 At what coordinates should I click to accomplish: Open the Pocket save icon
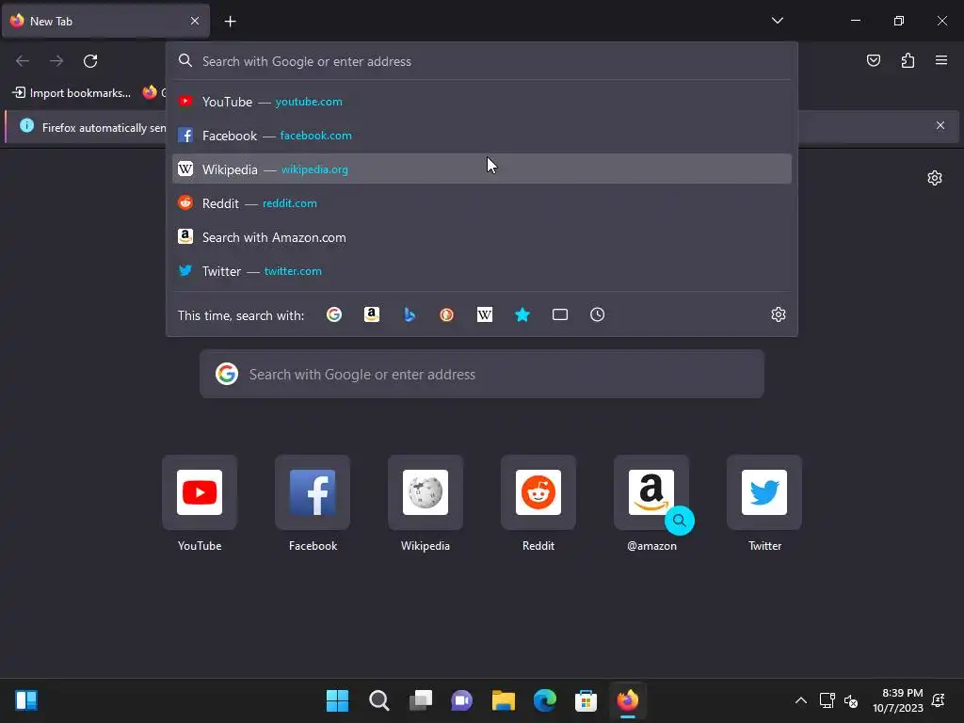pos(873,60)
